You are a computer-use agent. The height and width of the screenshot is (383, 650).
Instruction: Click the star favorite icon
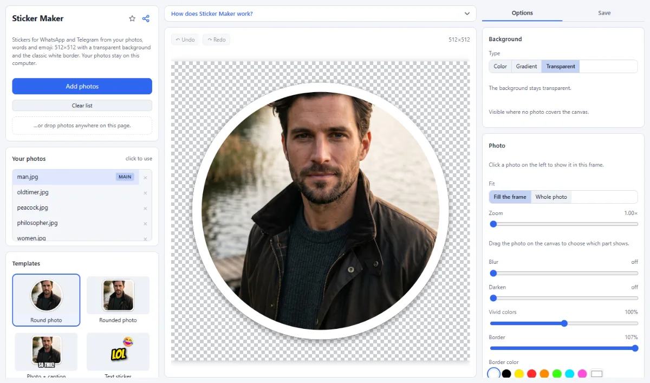pos(132,18)
